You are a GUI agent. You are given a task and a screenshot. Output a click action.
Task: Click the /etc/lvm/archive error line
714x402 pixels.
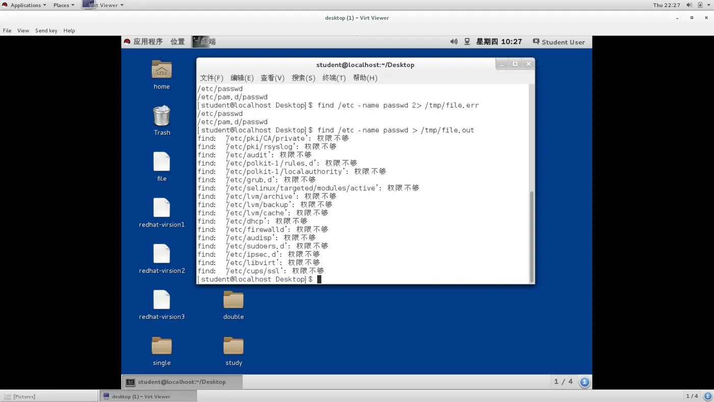tap(267, 196)
